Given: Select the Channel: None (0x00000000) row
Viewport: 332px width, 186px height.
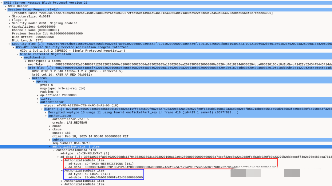Looking at the screenshot, I should pyautogui.click(x=36, y=30).
